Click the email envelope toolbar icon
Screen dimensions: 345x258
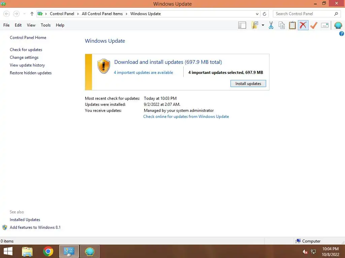[x=325, y=25]
